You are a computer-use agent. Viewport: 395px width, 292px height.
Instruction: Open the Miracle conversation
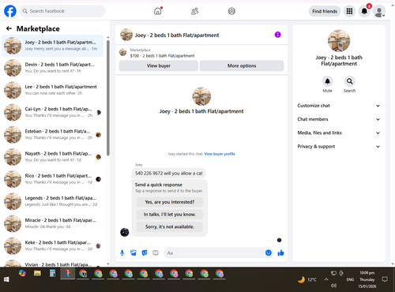point(52,223)
